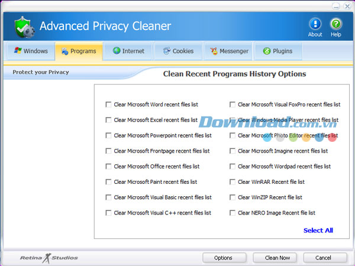Tick Clear Microsoft Frontpage recent files list
The image size is (355, 266).
coord(108,151)
